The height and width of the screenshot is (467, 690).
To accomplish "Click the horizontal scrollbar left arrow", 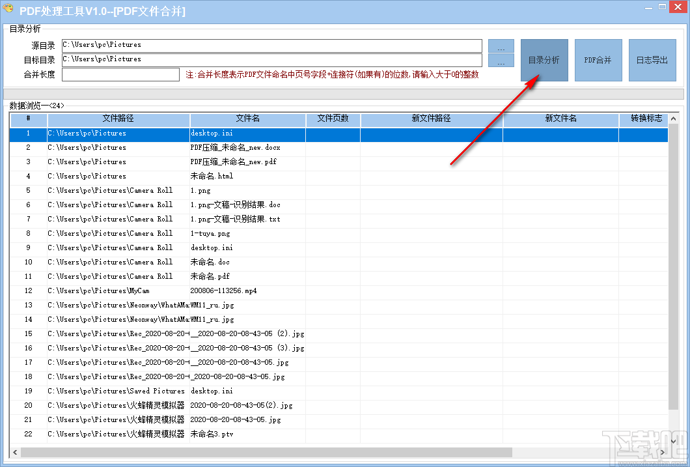I will (x=16, y=452).
